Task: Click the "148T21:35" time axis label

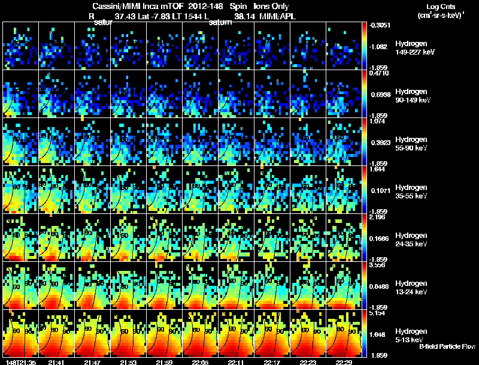Action: 21,362
